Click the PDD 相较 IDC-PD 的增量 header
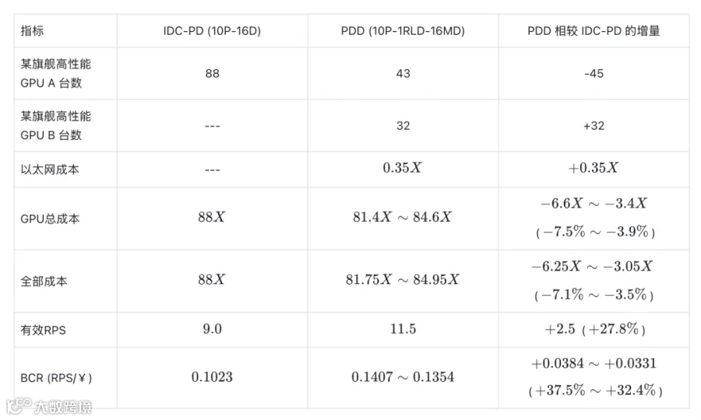 [594, 31]
